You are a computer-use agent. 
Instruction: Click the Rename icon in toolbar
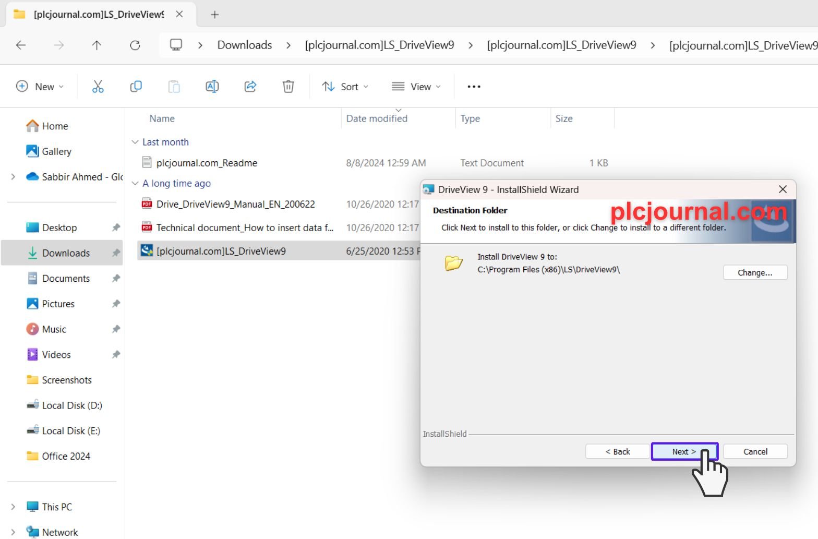click(212, 87)
